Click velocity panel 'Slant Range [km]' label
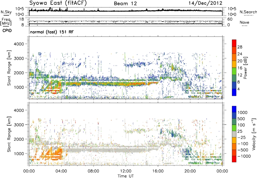The height and width of the screenshot is (178, 257). pos(9,134)
